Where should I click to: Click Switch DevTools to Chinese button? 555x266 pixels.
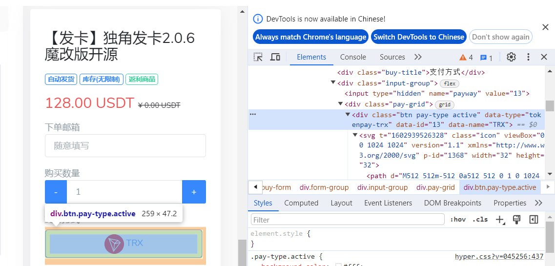click(x=419, y=37)
